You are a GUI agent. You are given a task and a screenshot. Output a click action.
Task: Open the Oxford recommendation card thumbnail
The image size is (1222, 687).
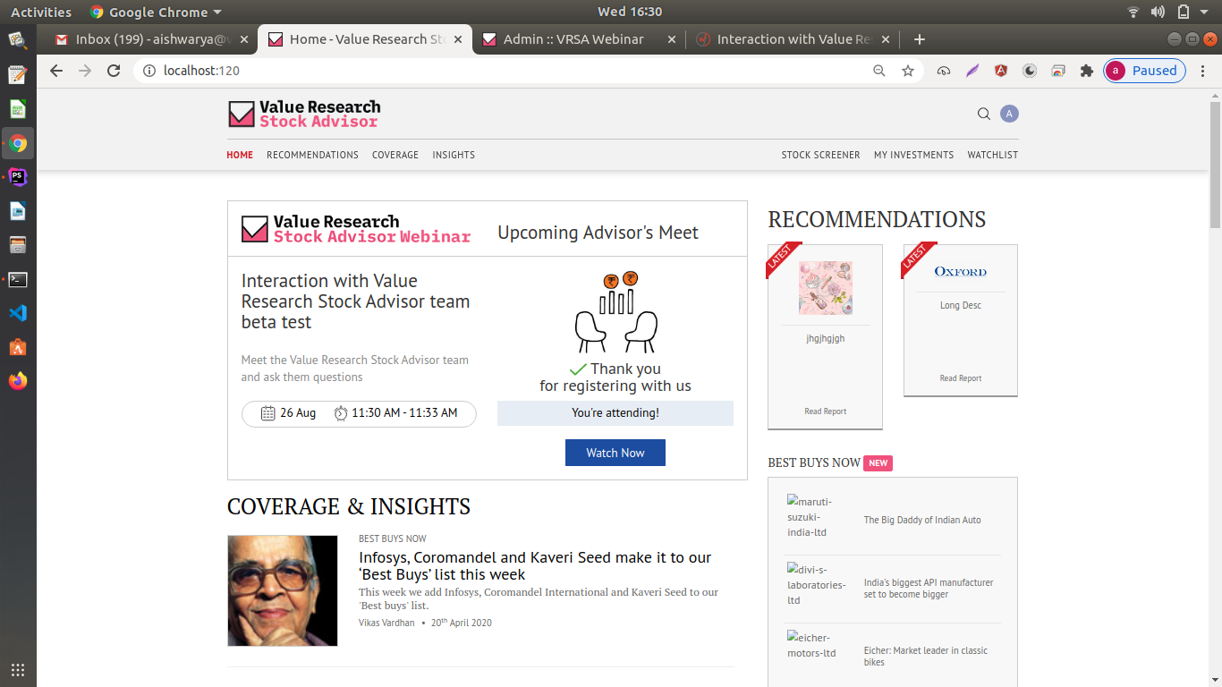(x=960, y=272)
